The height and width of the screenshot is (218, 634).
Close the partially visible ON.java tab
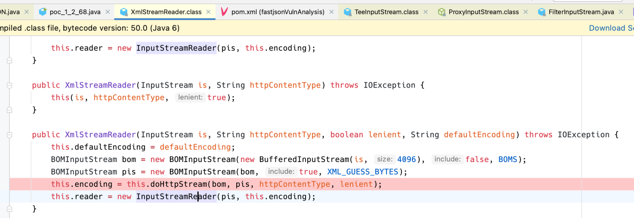[27, 12]
